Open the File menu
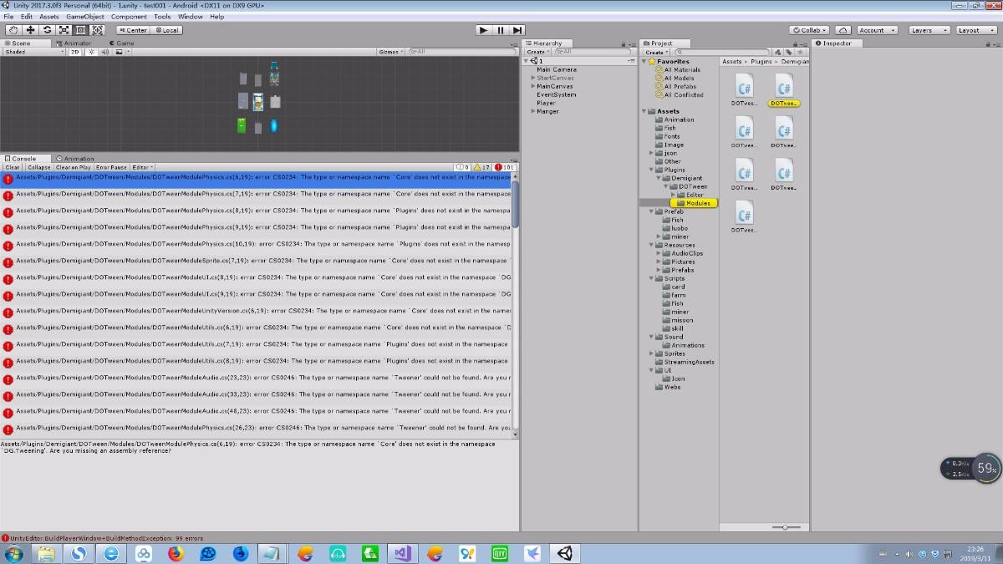The width and height of the screenshot is (1003, 564). 8,17
